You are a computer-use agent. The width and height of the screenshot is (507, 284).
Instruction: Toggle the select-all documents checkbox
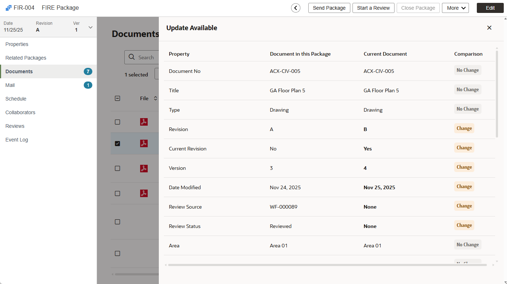pyautogui.click(x=117, y=98)
